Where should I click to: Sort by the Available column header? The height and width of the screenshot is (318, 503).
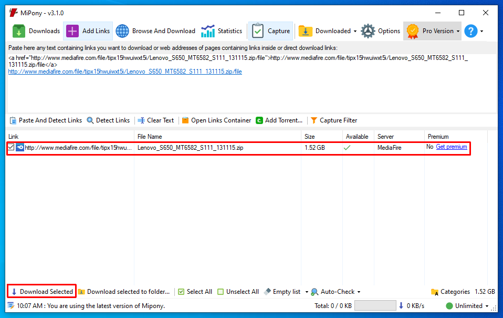click(358, 137)
